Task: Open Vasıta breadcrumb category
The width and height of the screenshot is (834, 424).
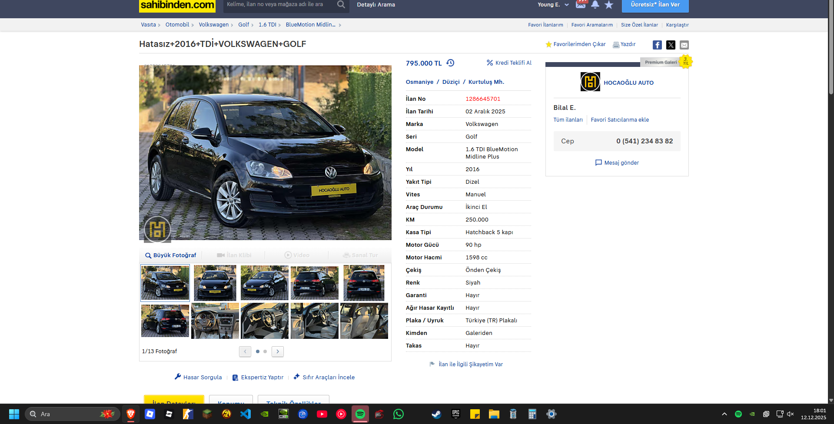Action: [x=148, y=25]
